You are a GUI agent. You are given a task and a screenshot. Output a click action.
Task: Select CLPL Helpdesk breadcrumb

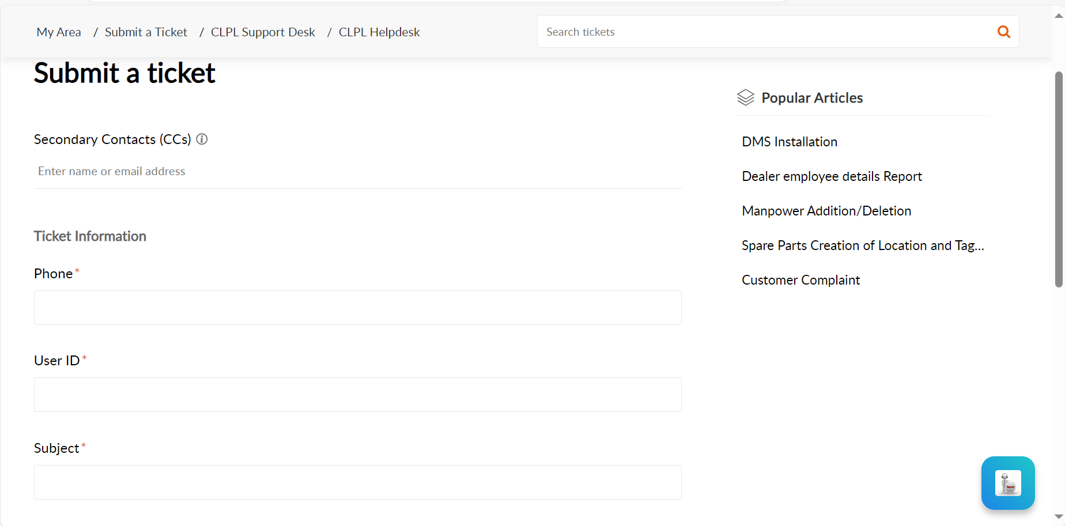click(379, 32)
